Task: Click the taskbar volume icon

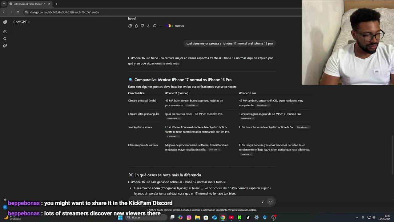Action: 374,217
